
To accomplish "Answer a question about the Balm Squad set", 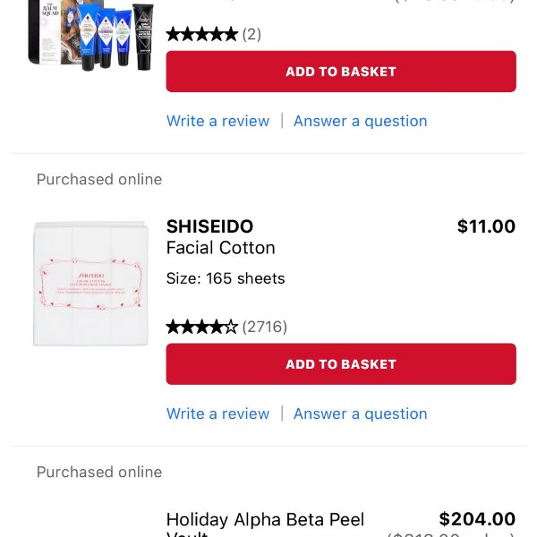I will click(x=360, y=121).
